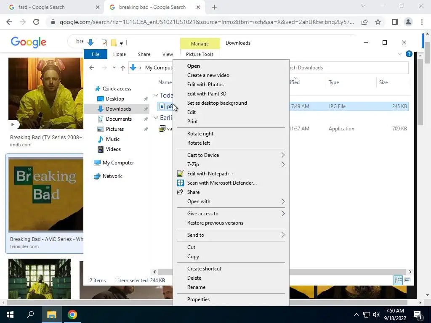Open recent locations dropdown in Explorer

click(x=114, y=68)
